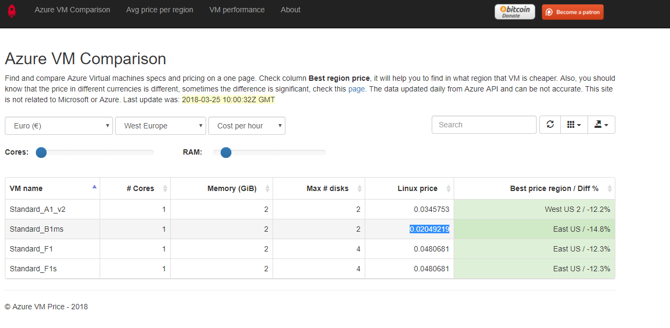Screen dimensions: 670x328
Task: Click West US 2 / -12.2% cell
Action: click(535, 209)
